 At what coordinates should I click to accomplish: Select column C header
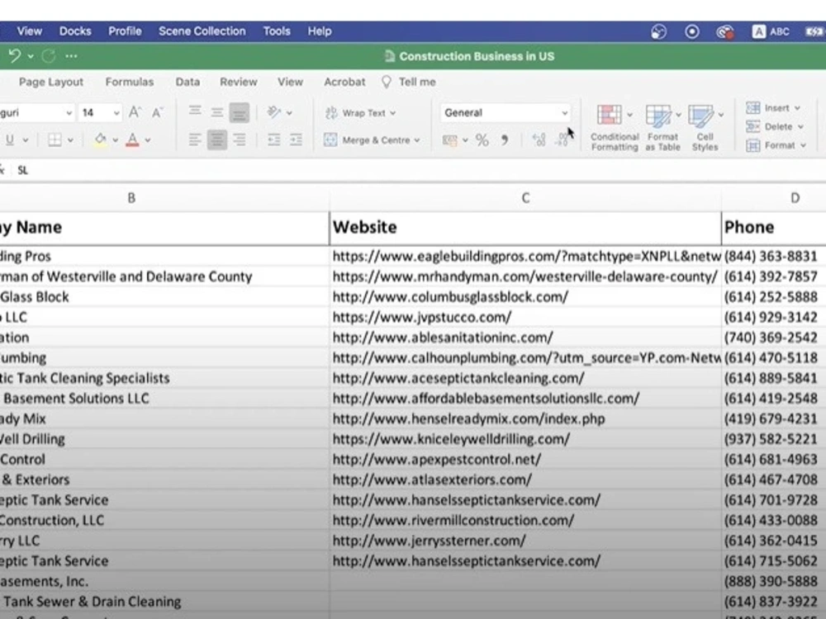point(525,198)
